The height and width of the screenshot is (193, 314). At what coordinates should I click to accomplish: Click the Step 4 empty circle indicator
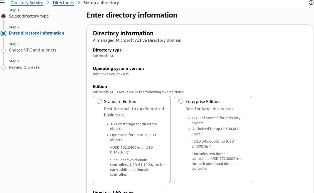[x=3, y=67]
